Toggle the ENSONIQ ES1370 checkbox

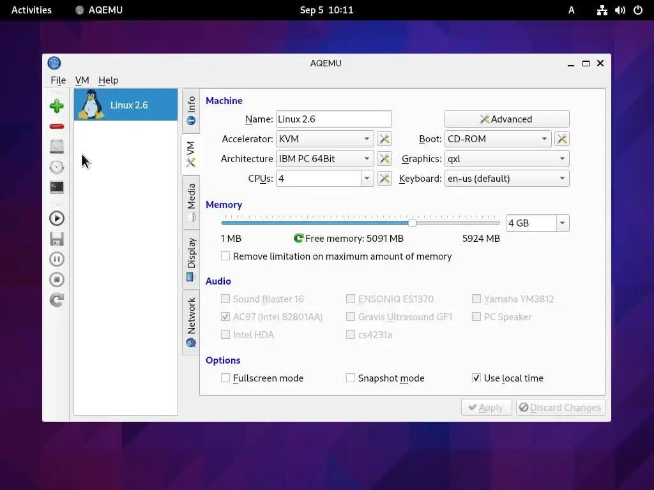click(x=351, y=299)
